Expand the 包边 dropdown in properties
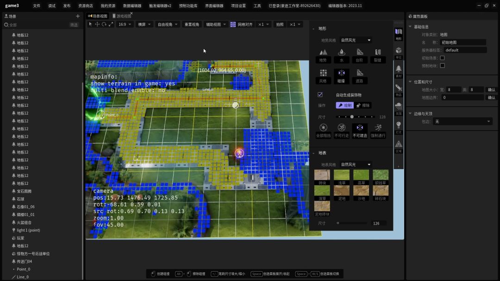Image resolution: width=500 pixels, height=281 pixels. [x=462, y=122]
